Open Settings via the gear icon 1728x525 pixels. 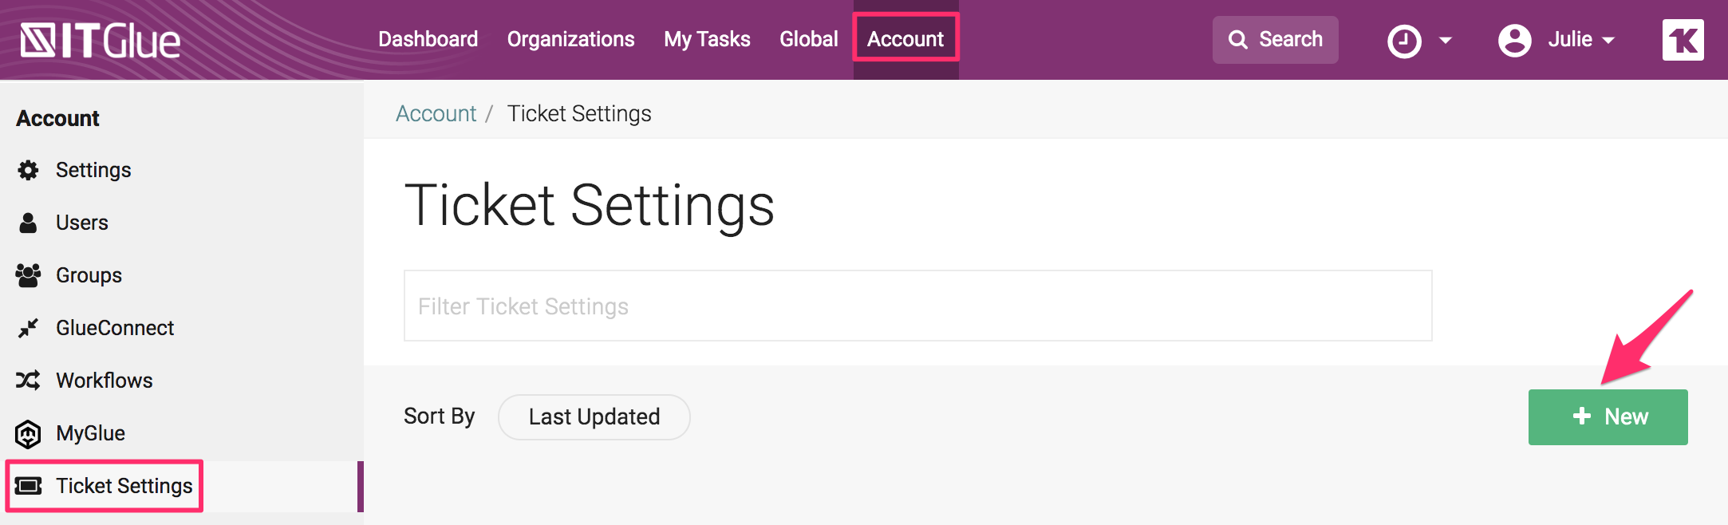28,169
